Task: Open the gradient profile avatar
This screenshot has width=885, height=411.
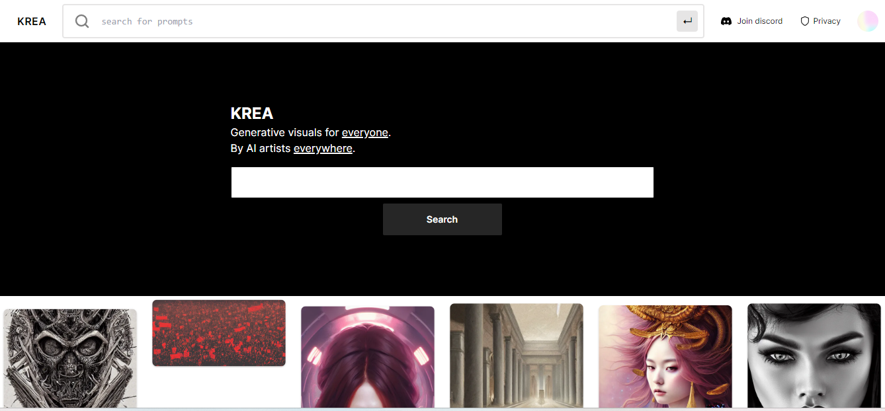Action: pyautogui.click(x=868, y=21)
